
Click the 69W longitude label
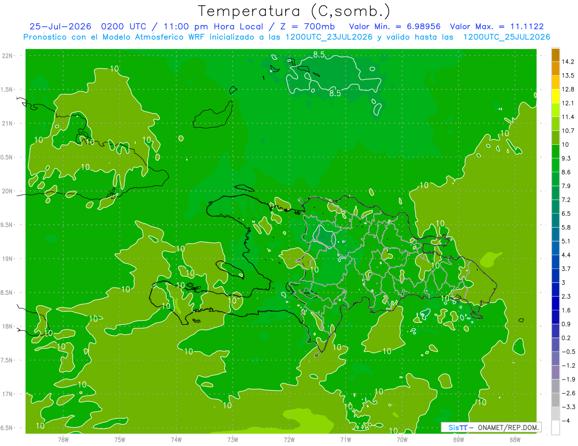click(459, 439)
